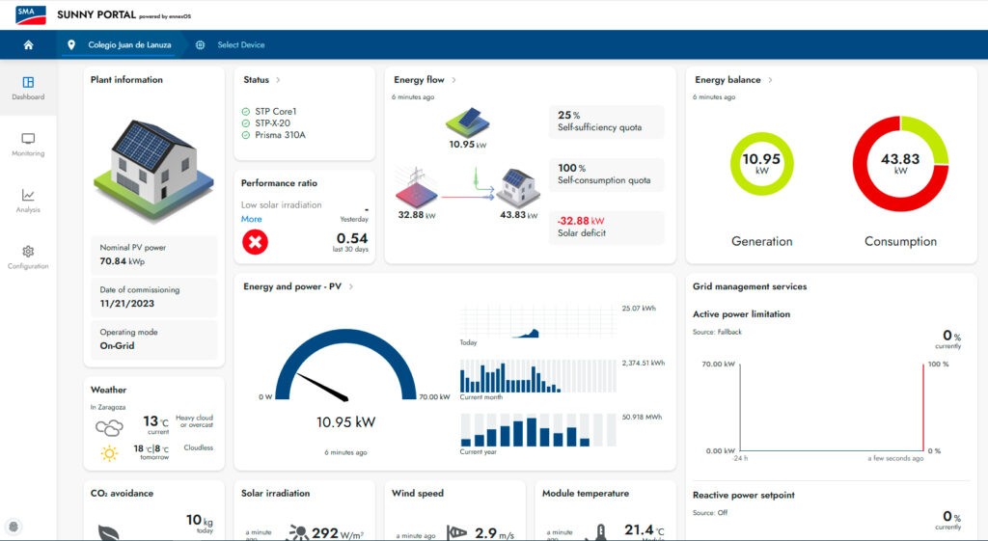Click the 2.9 m/s wind speed value
This screenshot has width=988, height=541.
494,533
